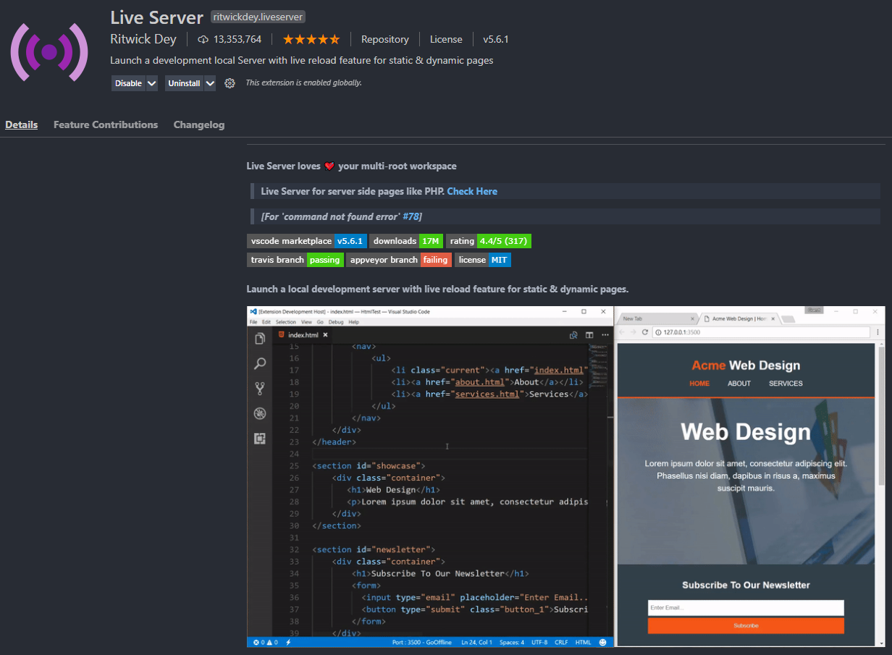Expand the Uninstall button dropdown arrow
Viewport: 892px width, 655px height.
(x=209, y=83)
